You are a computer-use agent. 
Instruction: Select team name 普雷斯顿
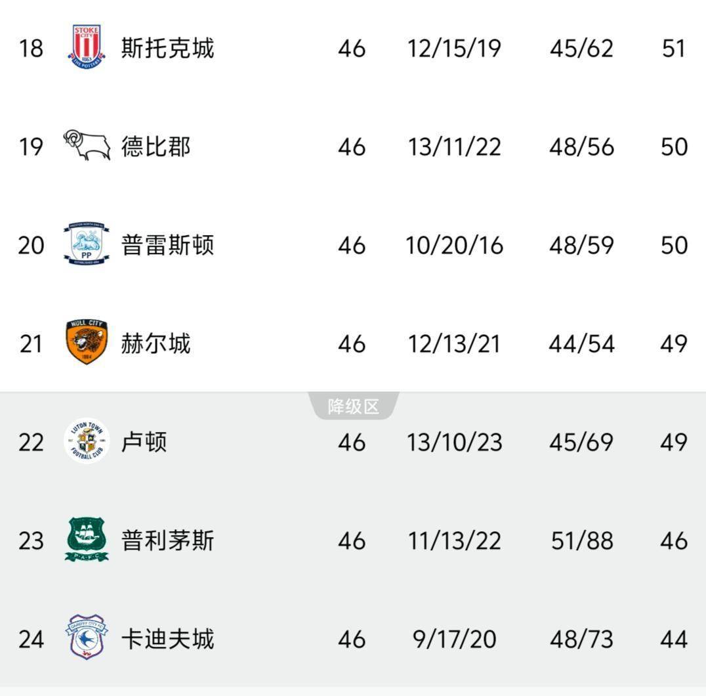(x=167, y=245)
